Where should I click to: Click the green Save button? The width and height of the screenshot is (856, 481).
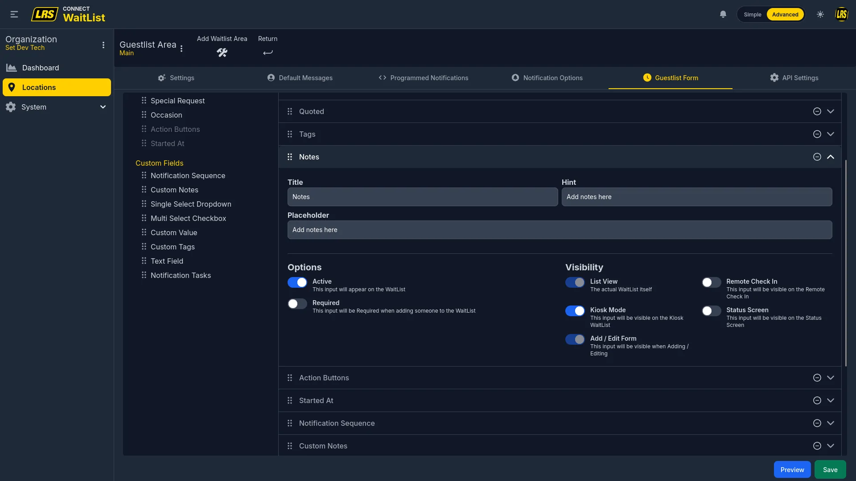[830, 469]
